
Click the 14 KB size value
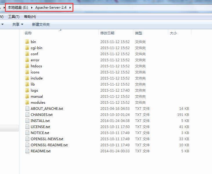click(184, 108)
